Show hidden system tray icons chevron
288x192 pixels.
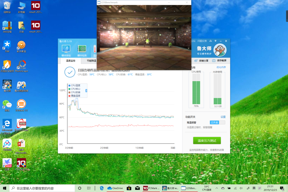[x=217, y=188]
